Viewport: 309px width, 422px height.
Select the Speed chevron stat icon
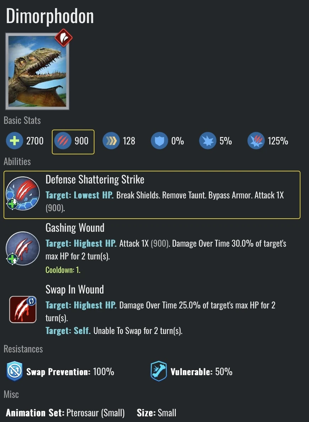(x=110, y=141)
